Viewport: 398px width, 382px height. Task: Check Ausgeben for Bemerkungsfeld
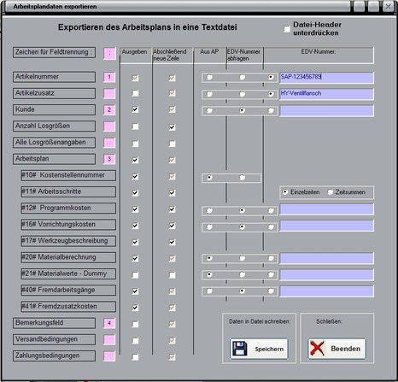pyautogui.click(x=135, y=325)
